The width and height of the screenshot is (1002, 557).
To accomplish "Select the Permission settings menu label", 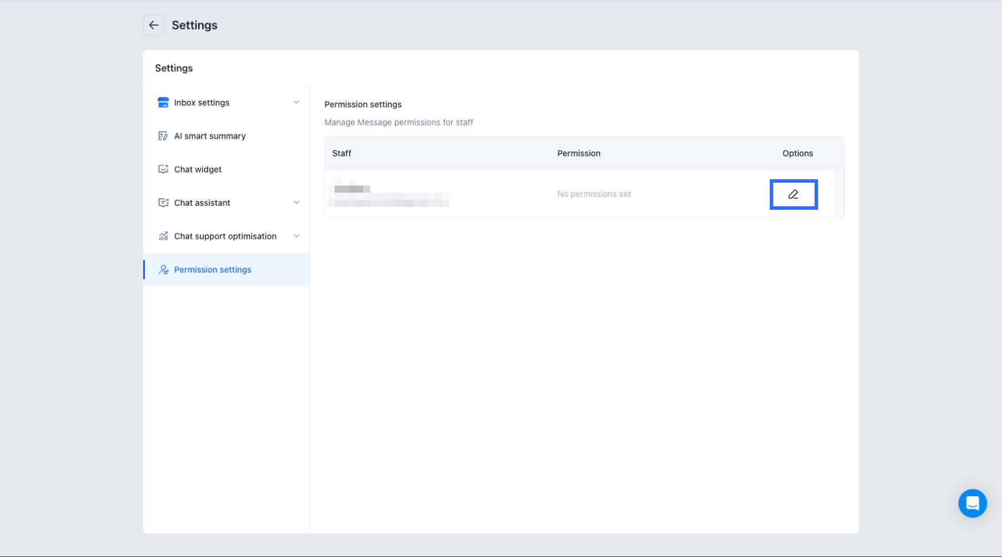I will tap(213, 270).
